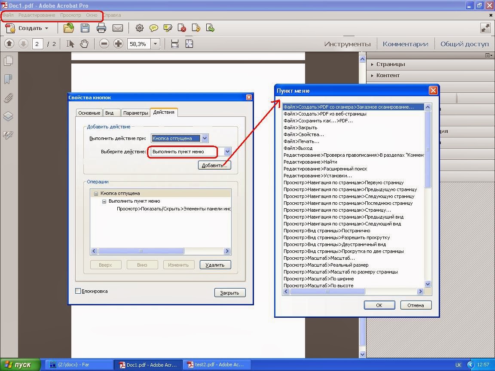Screen dimensions: 495x371
Task: Click the Удалить button
Action: [x=215, y=265]
